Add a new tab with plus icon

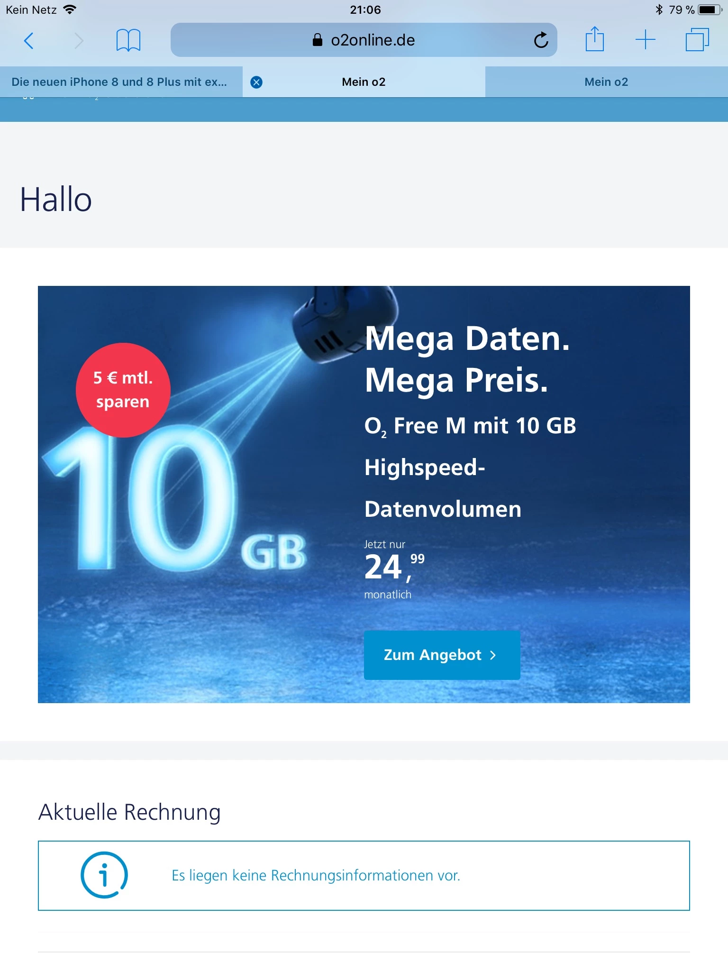(x=646, y=40)
